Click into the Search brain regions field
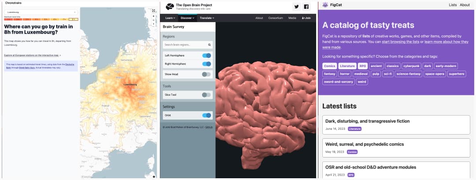This screenshot has width=476, height=180. pos(188,45)
